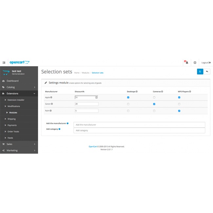Viewport: 213px width, 213px height.
Task: Click the Add the manufacturer input field
Action: [139, 125]
